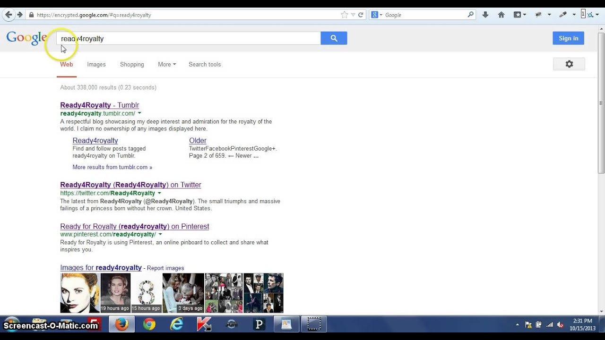Open the Ready4Royalty - Tumblr result
The height and width of the screenshot is (340, 605).
coord(100,105)
